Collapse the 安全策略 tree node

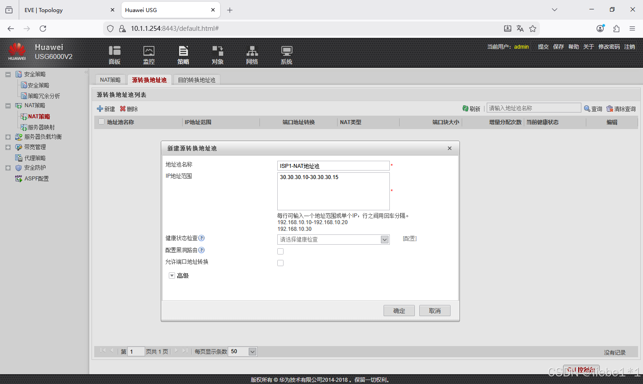click(x=8, y=75)
